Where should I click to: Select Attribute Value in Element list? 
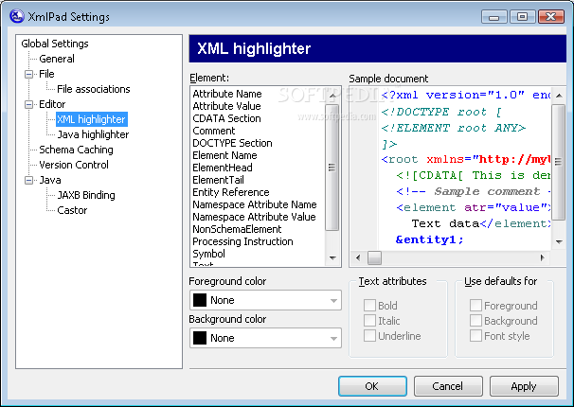click(x=227, y=106)
